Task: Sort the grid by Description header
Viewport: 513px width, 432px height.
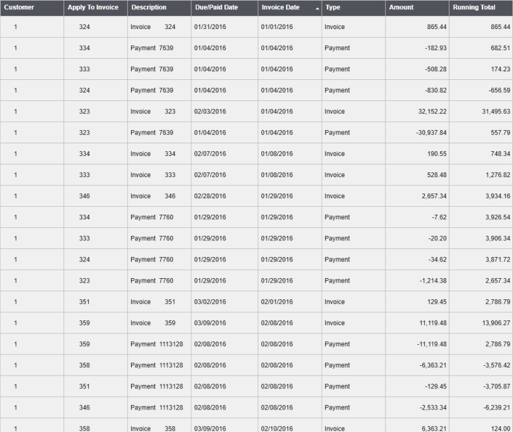Action: 148,7
